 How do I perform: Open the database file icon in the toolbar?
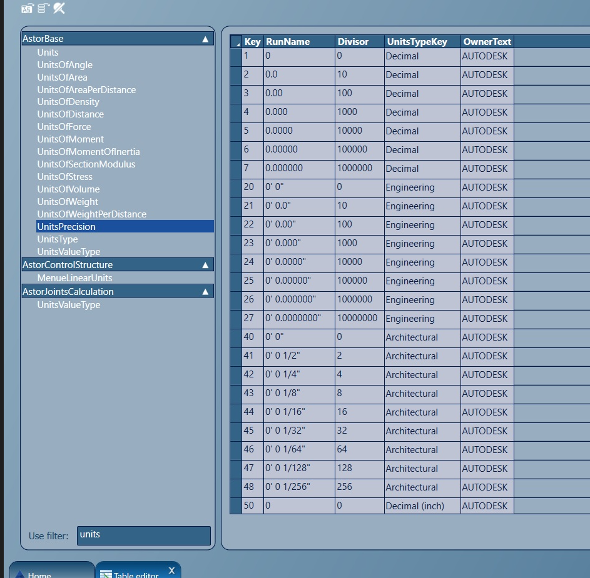[26, 9]
